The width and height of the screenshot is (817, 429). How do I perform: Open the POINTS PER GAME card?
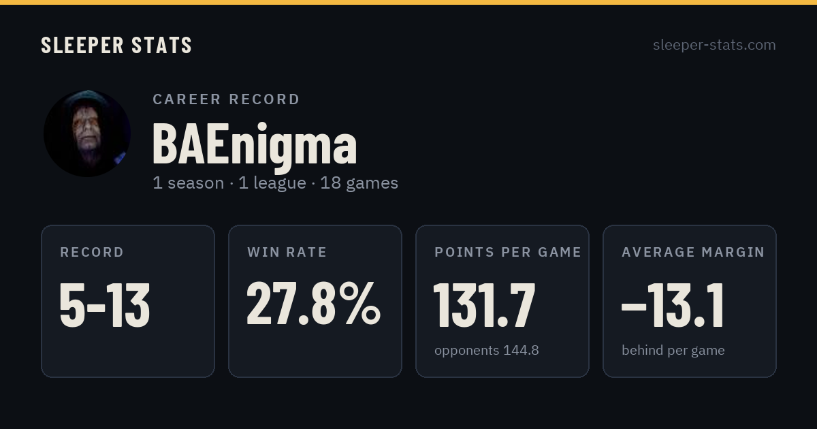tap(502, 301)
